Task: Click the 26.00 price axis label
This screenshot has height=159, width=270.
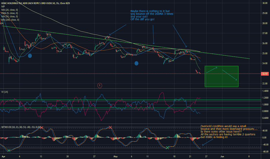Action: (x=265, y=43)
